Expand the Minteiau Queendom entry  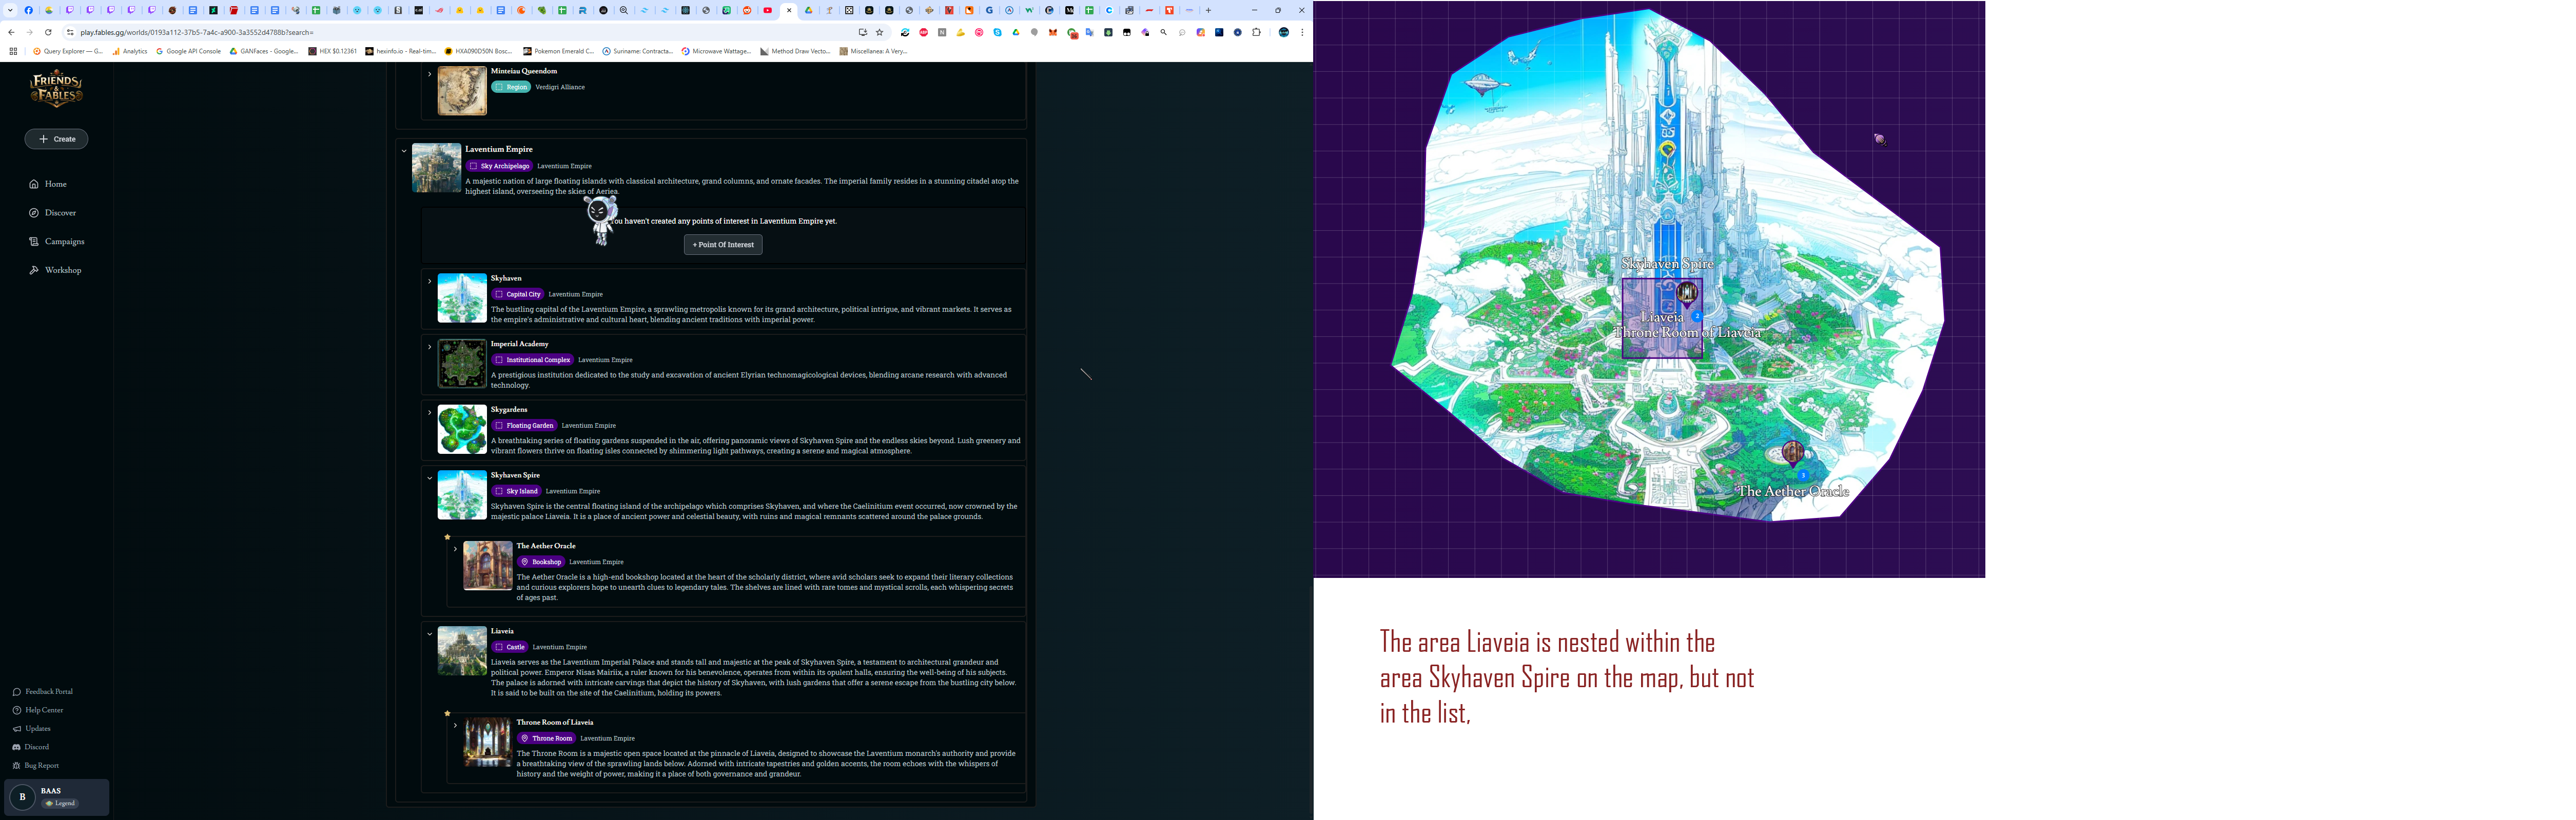point(429,73)
